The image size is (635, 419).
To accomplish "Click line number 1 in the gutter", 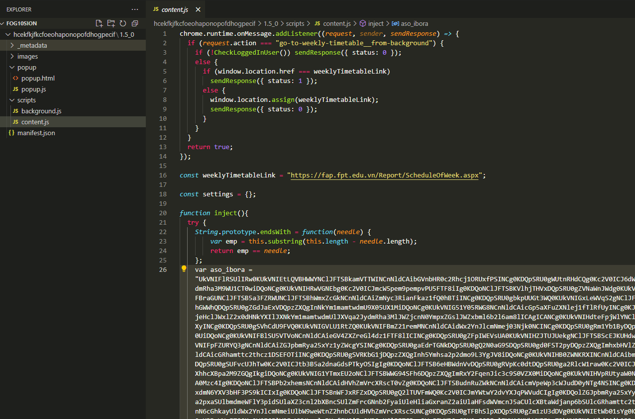I will pyautogui.click(x=165, y=33).
